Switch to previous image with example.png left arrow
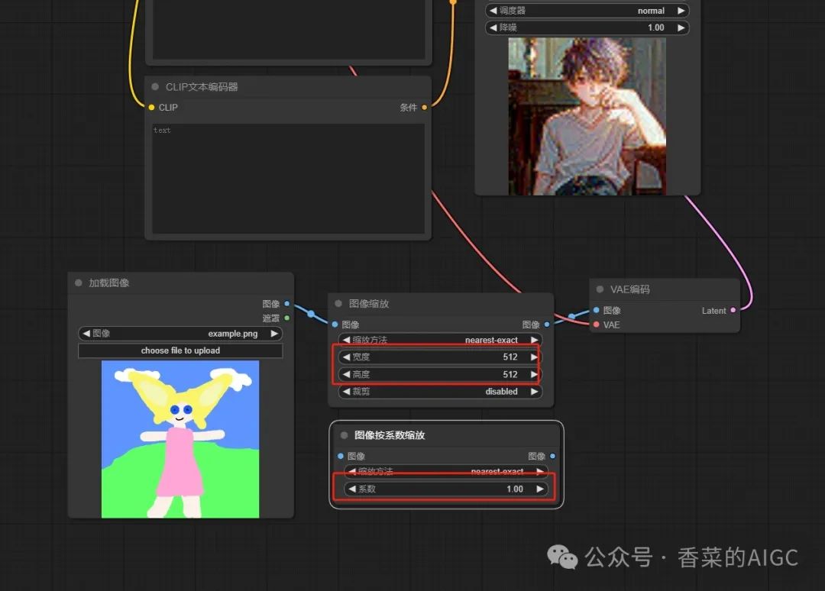 tap(86, 334)
